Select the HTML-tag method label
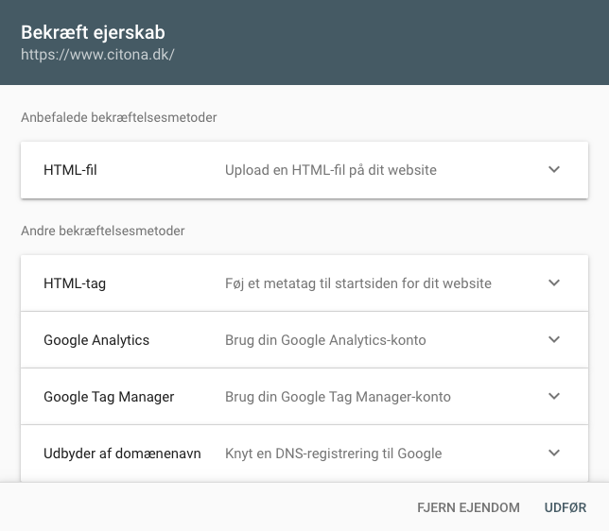The height and width of the screenshot is (531, 609). click(x=75, y=283)
